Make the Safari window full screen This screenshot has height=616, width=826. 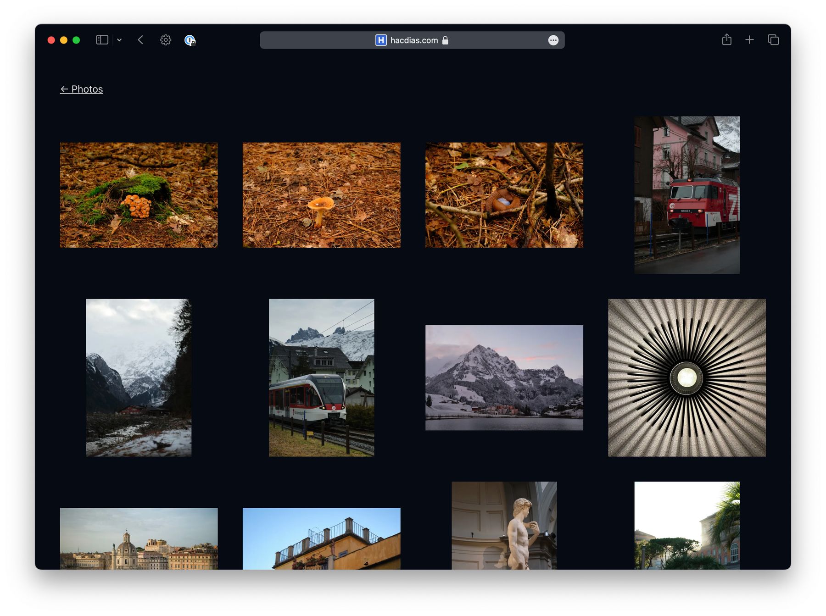click(76, 40)
